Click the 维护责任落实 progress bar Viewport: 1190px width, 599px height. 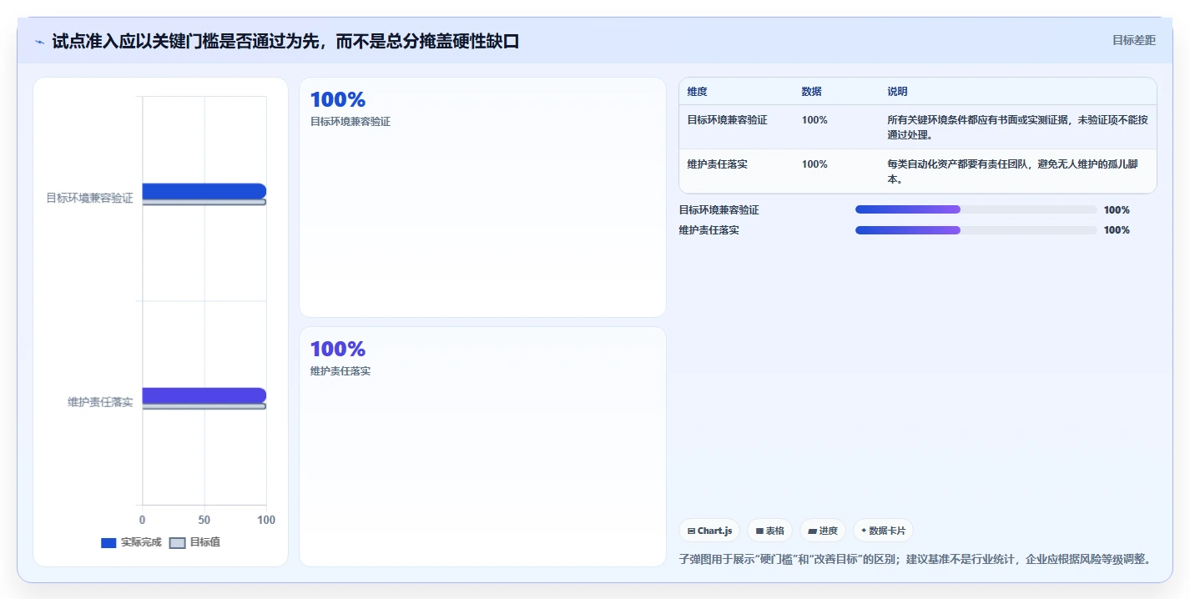click(x=976, y=230)
